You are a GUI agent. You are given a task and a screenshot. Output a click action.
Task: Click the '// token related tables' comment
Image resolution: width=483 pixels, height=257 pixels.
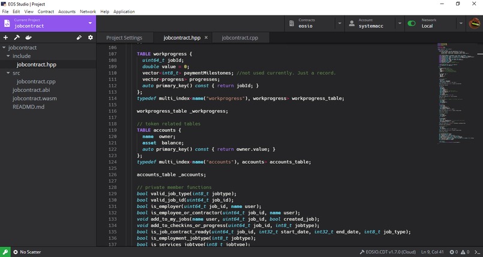coord(169,124)
